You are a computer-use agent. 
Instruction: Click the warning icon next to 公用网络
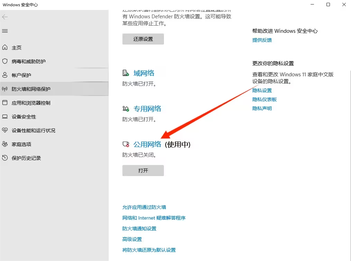click(126, 144)
